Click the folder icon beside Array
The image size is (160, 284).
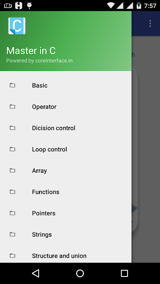[x=12, y=170]
